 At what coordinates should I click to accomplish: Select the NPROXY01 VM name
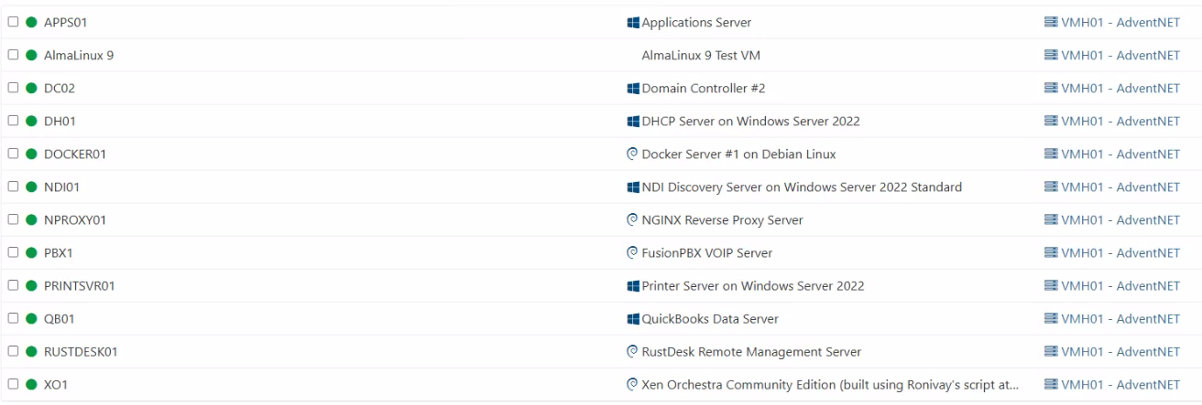(76, 219)
